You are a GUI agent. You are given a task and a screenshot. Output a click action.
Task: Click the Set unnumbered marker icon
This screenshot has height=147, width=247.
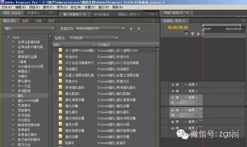click(198, 34)
